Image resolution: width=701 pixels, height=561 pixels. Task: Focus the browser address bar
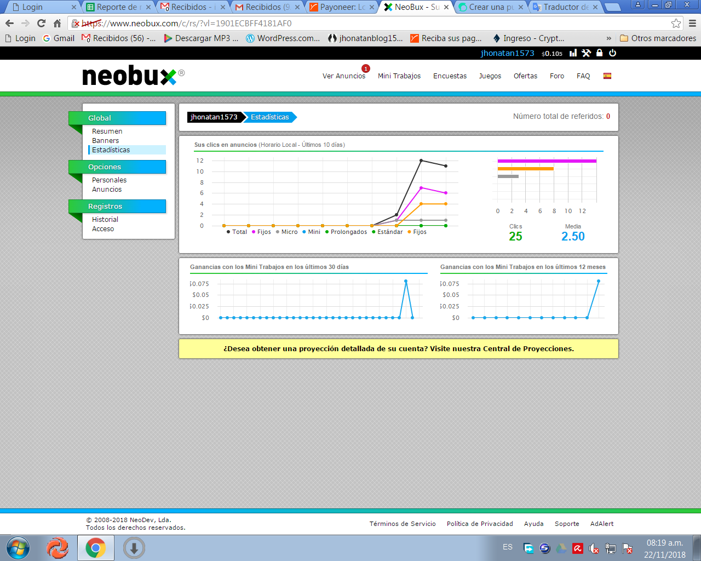pyautogui.click(x=372, y=24)
